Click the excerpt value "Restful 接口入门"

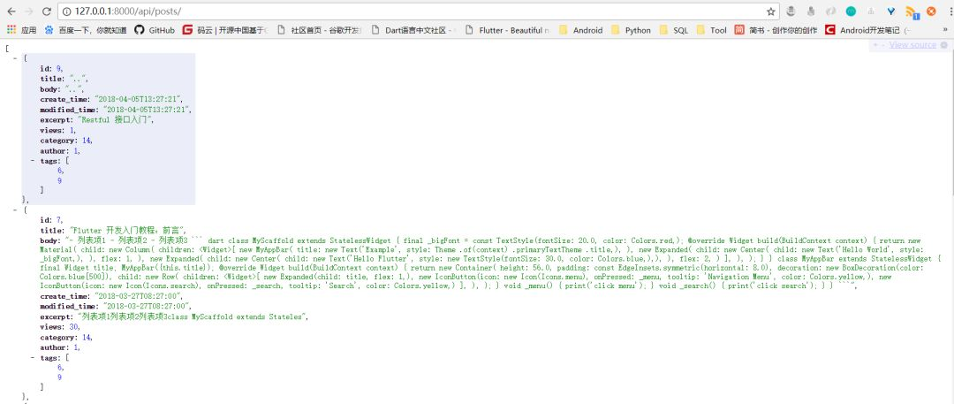coord(116,120)
